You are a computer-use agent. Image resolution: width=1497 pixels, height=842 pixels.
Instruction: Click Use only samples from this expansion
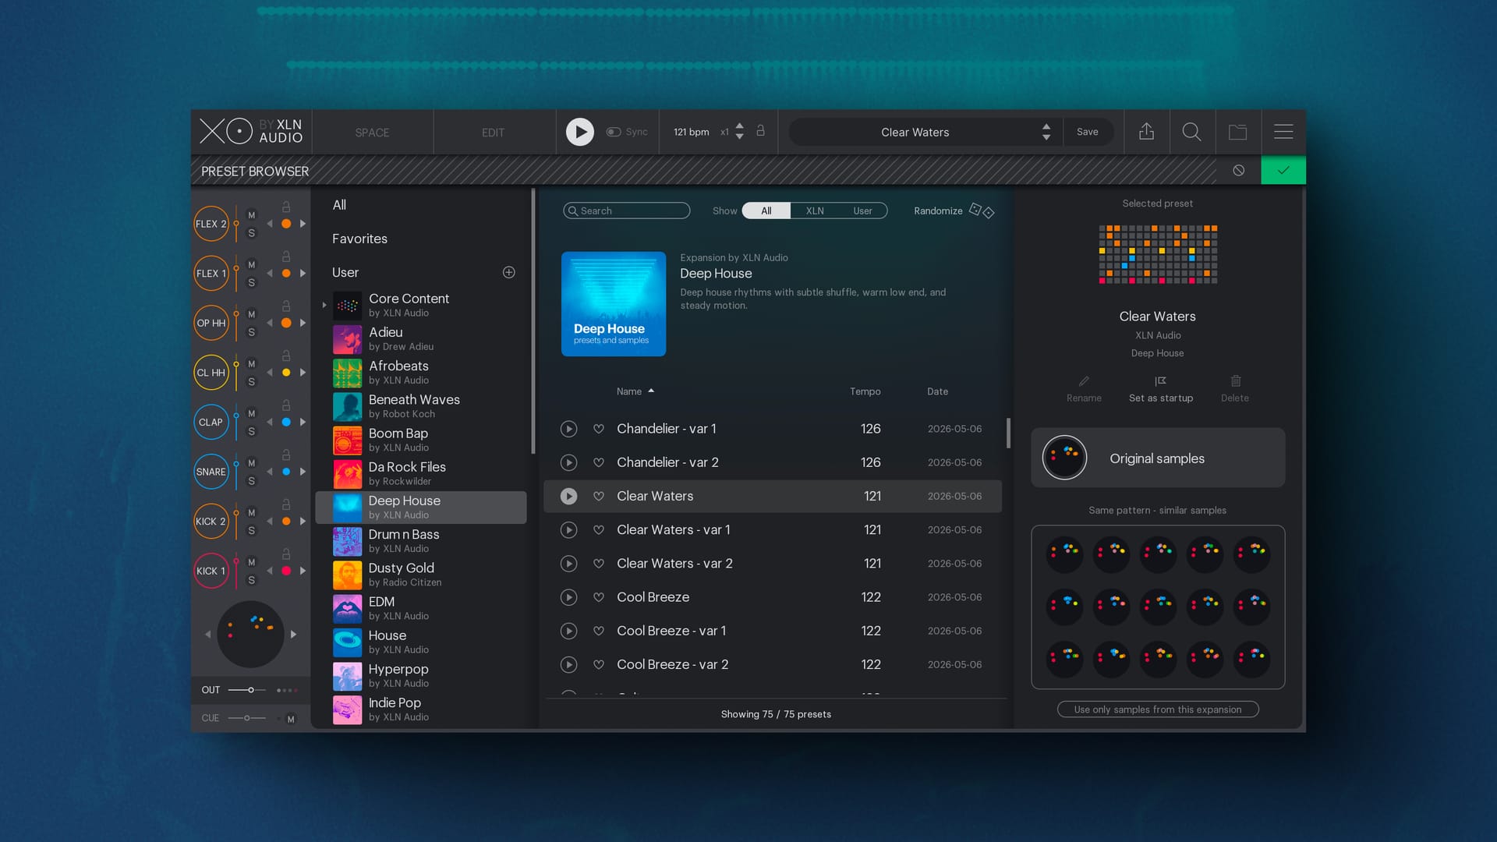click(x=1158, y=709)
